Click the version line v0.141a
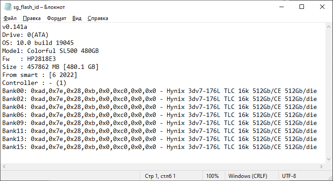Image resolution: width=333 pixels, height=181 pixels. pos(15,27)
